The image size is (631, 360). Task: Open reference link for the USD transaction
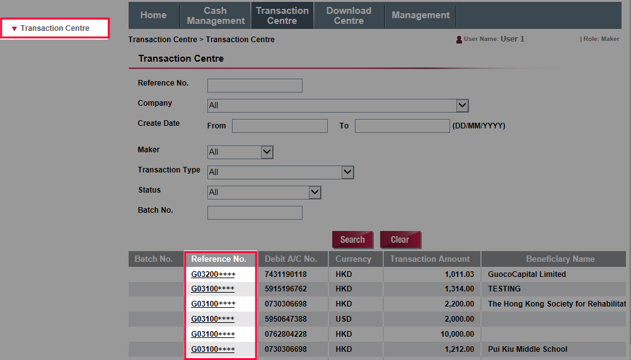(x=213, y=319)
